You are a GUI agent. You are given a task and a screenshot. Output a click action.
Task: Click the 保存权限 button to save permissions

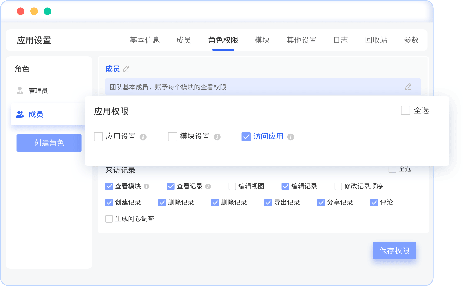394,251
